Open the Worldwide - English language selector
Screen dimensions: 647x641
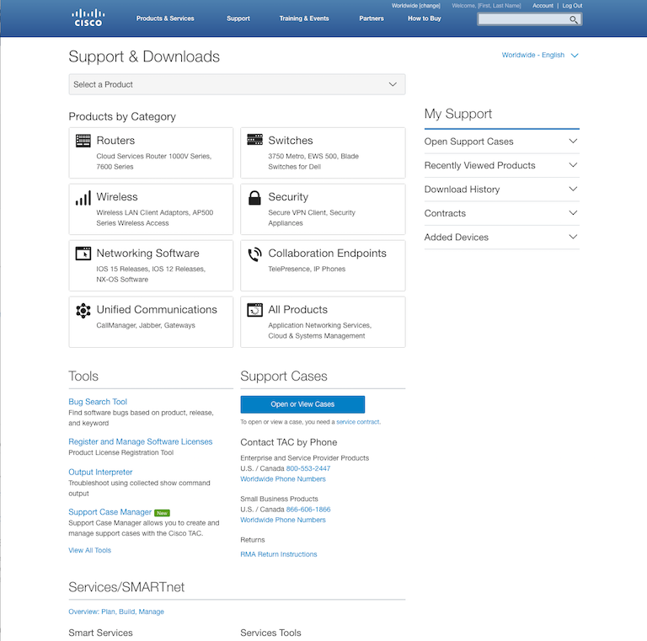point(540,55)
